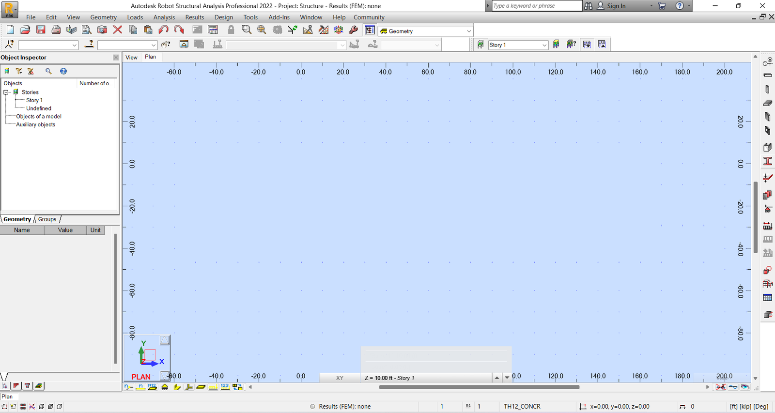This screenshot has width=775, height=413.
Task: Click the search magnifier in Object Inspector
Action: tap(48, 71)
